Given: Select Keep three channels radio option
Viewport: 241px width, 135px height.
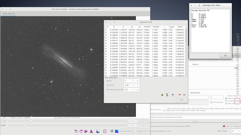Looking at the screenshot, I should 226,98.
